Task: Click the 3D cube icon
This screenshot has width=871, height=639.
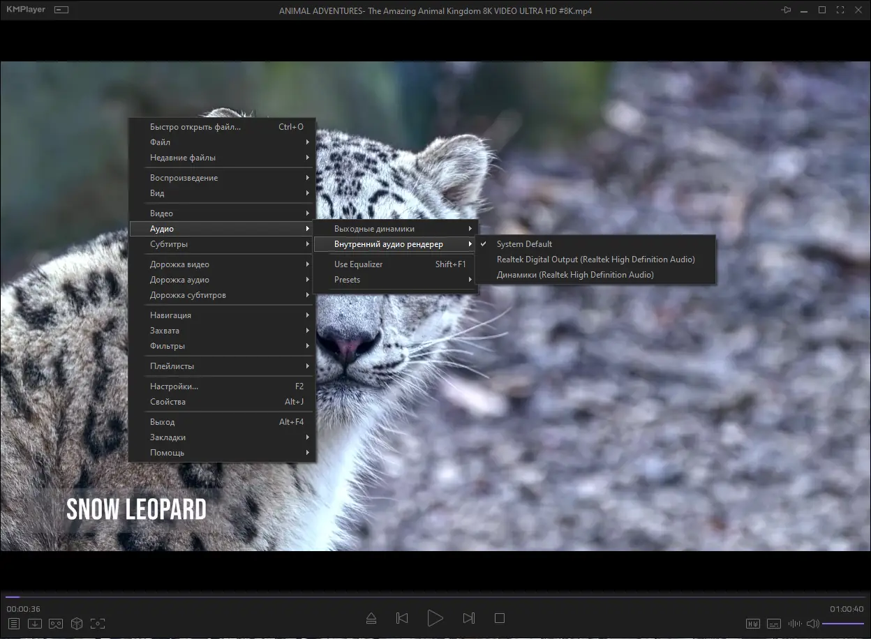Action: pos(77,624)
